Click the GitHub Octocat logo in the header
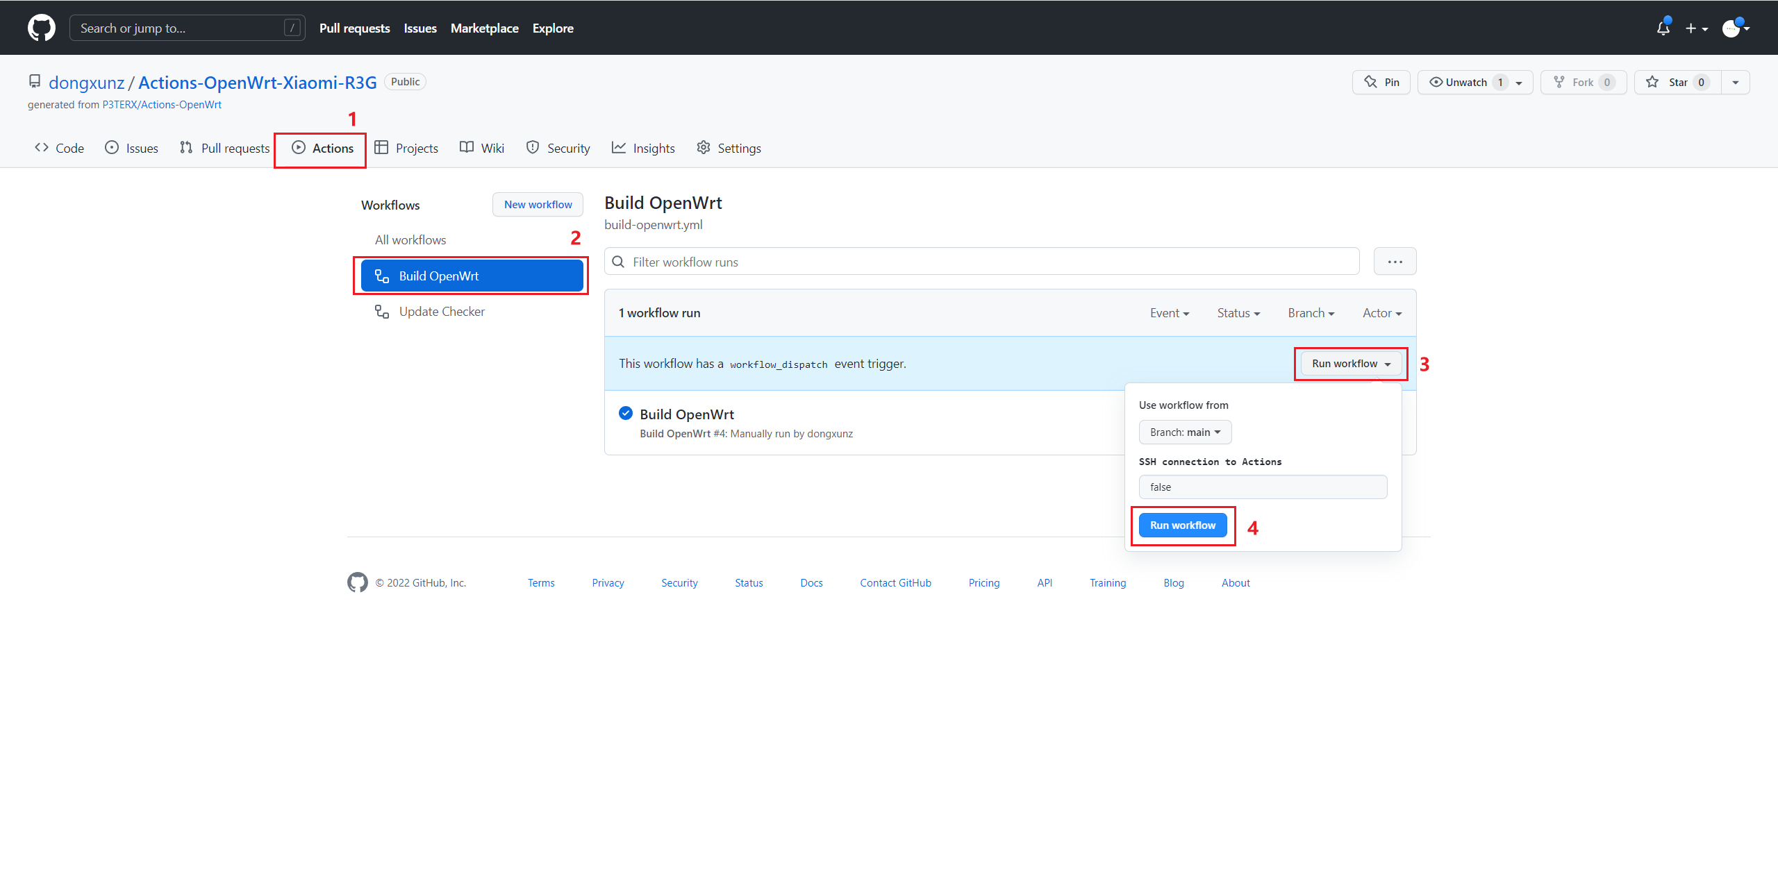 click(42, 28)
